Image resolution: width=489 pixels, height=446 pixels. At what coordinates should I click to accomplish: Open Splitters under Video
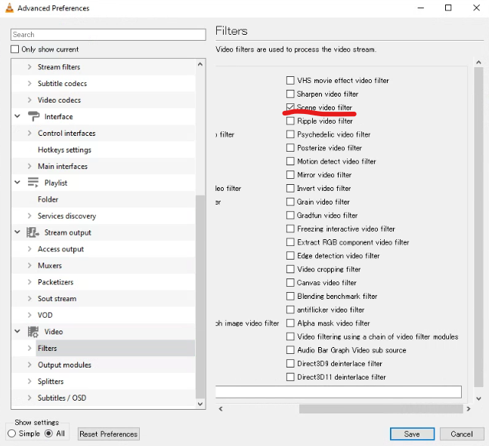coord(51,382)
